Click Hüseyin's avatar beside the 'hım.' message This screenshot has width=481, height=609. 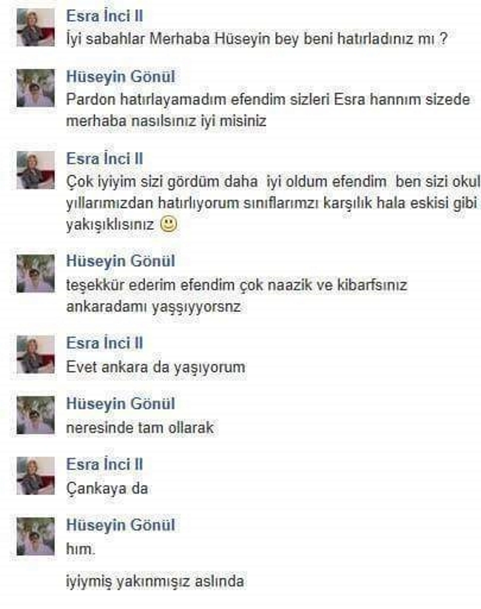pos(36,536)
